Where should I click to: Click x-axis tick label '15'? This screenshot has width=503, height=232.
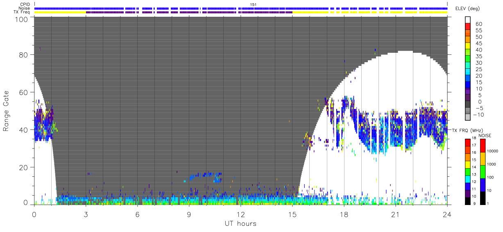(x=292, y=214)
